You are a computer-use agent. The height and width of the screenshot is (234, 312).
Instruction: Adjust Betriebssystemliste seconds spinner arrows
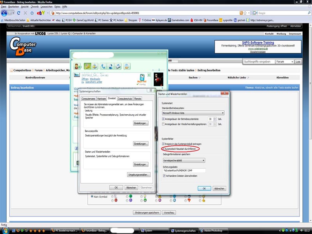pyautogui.click(x=214, y=119)
